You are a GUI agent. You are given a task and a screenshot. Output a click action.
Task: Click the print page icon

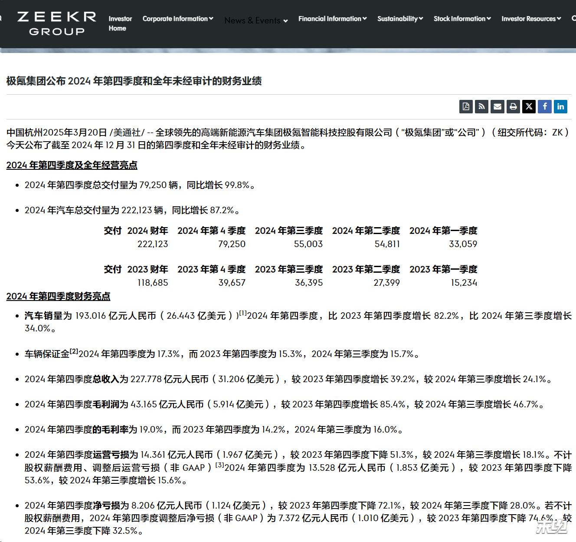click(x=513, y=106)
